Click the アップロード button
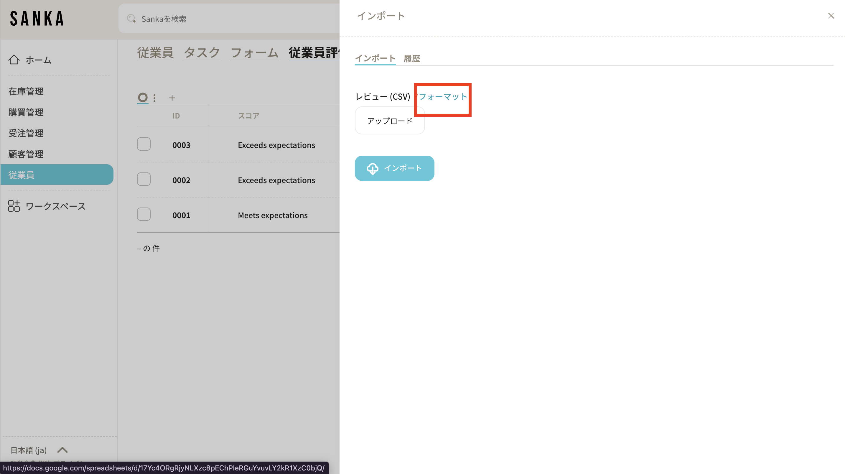 coord(390,121)
